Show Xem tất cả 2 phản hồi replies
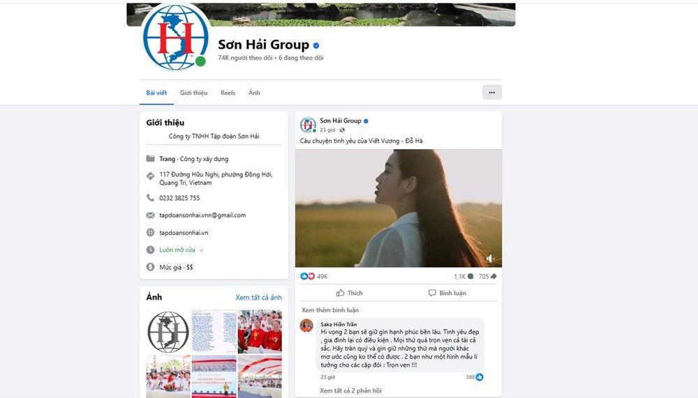This screenshot has width=698, height=398. click(350, 390)
